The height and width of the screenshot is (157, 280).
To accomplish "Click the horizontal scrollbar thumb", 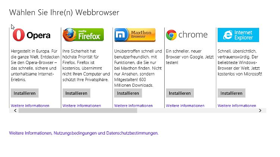I will pyautogui.click(x=78, y=110).
